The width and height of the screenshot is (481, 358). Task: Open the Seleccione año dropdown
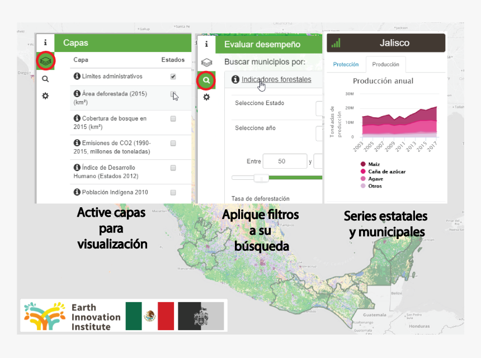319,133
